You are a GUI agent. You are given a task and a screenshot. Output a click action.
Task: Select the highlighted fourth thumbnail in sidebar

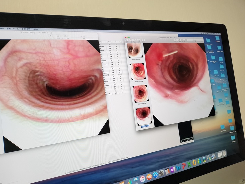[x=143, y=116]
